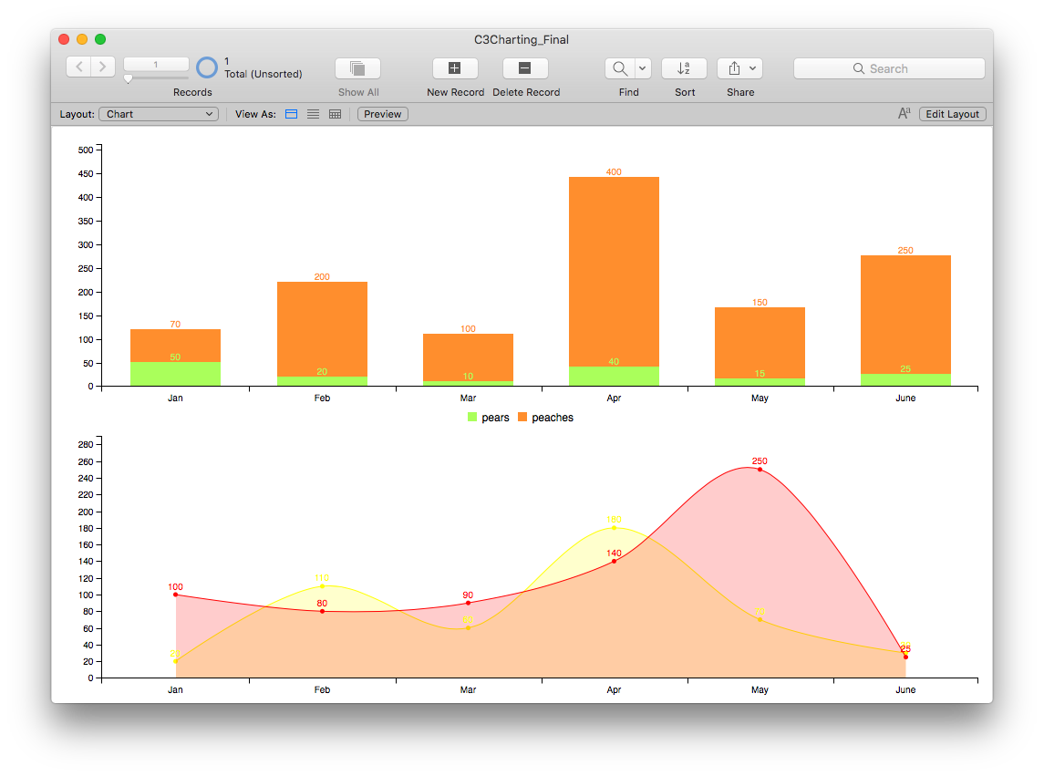
Task: Click the red 140 point in Apr
Action: pyautogui.click(x=614, y=562)
